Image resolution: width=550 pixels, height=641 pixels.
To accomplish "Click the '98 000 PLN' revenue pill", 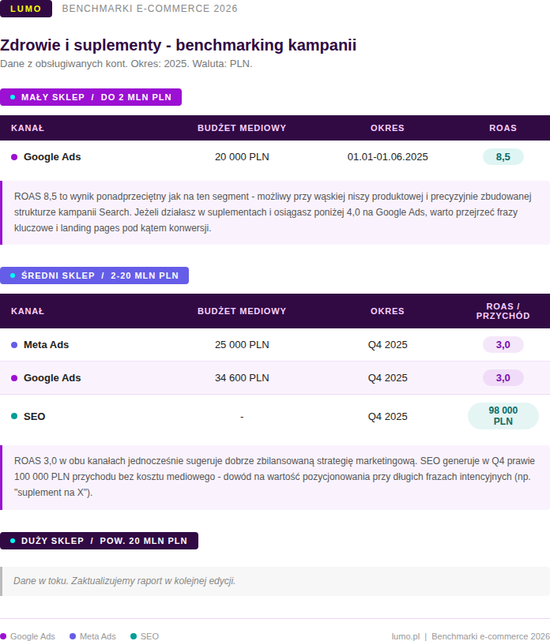I will click(503, 416).
